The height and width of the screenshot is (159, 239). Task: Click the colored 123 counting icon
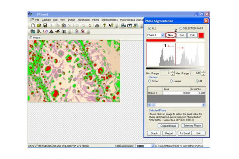(45, 31)
